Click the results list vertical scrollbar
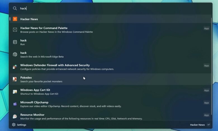The height and width of the screenshot is (131, 218). [x=212, y=66]
